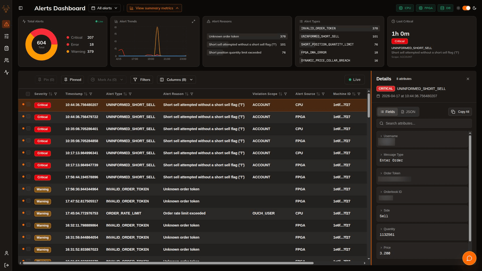Screen dimensions: 482x271
Task: Open the Columns (8) dropdown
Action: point(176,80)
